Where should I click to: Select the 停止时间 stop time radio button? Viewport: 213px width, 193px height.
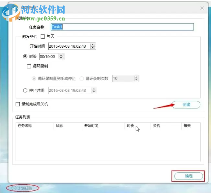25,90
